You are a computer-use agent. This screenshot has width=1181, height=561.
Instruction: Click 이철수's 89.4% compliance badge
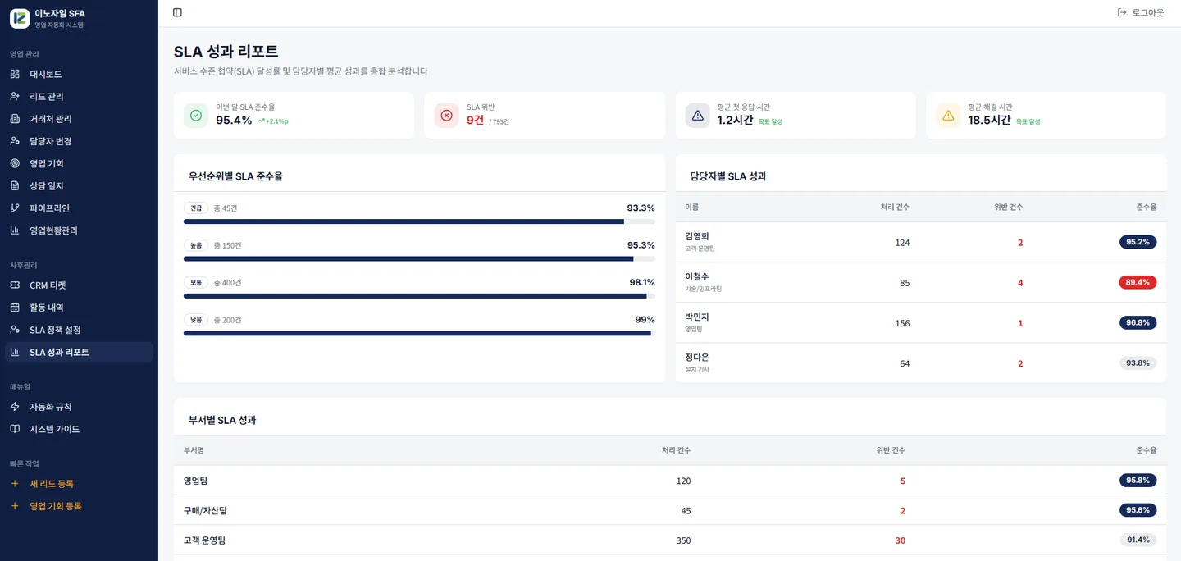click(1138, 282)
